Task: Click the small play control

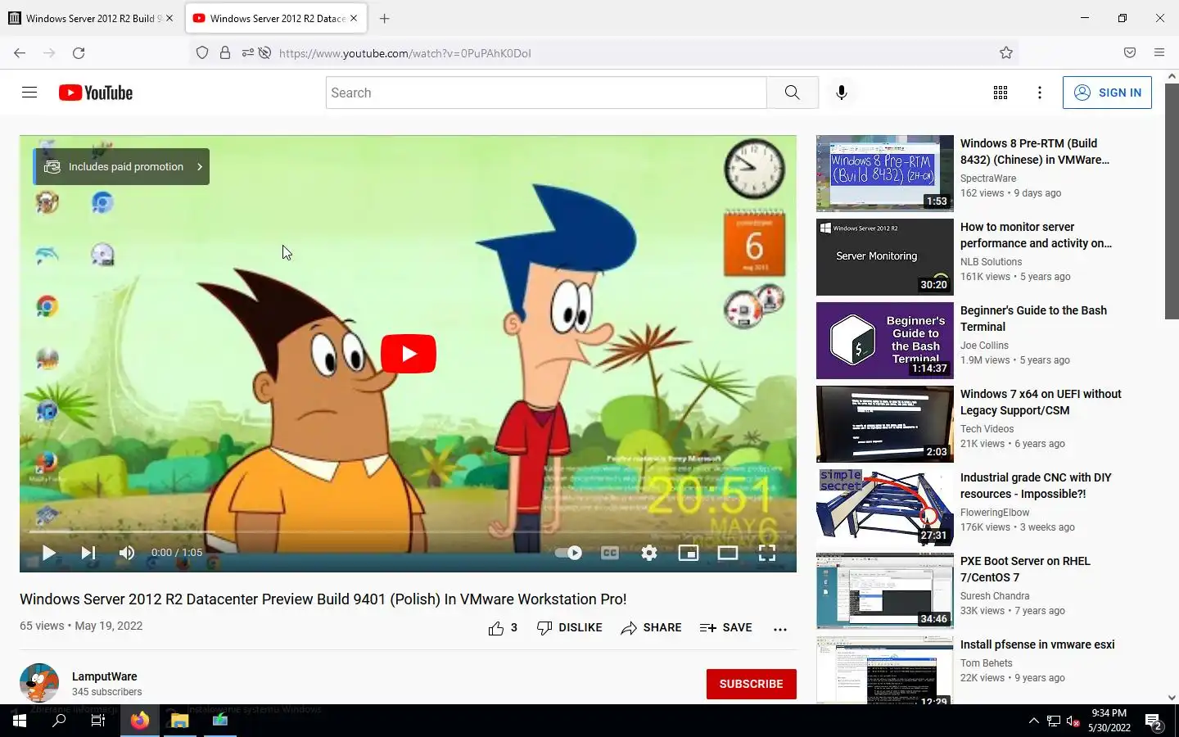Action: (48, 553)
